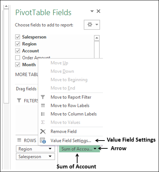Click the funnel icon beside Move to Report Filter
Viewport: 159px width, 172px height.
(43, 97)
